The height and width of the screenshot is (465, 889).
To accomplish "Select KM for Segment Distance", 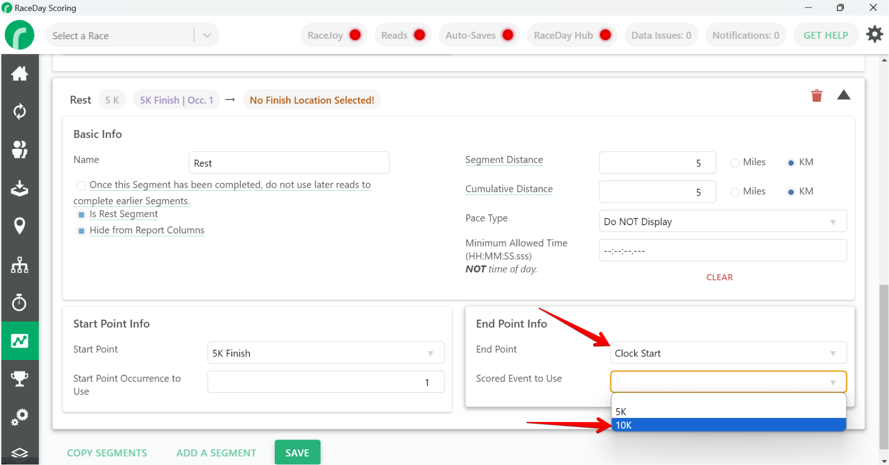I will (791, 163).
